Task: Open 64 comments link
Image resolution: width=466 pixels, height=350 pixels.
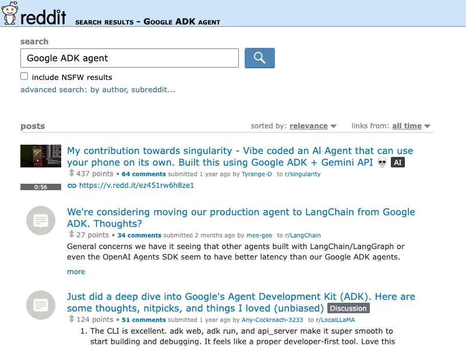Action: point(143,174)
